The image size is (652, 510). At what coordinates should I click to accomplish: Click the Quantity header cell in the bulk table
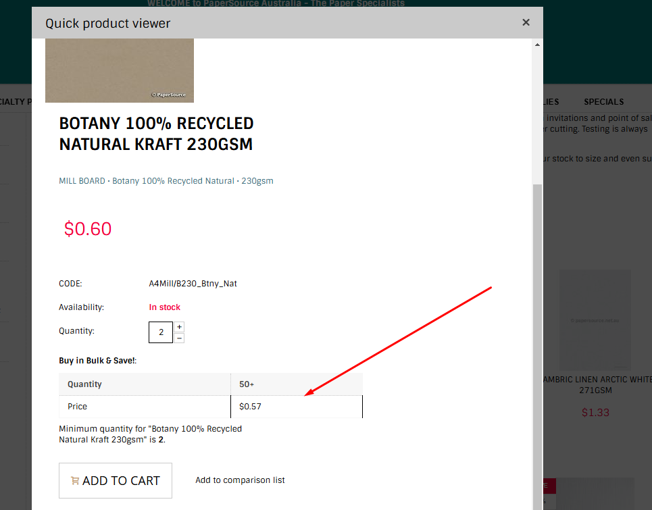coord(145,384)
